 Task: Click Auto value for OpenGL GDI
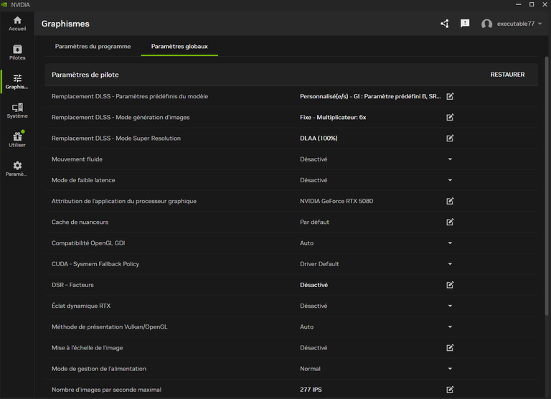click(306, 243)
